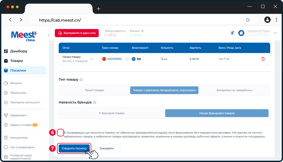Click the Дашборд sidebar icon

point(6,51)
